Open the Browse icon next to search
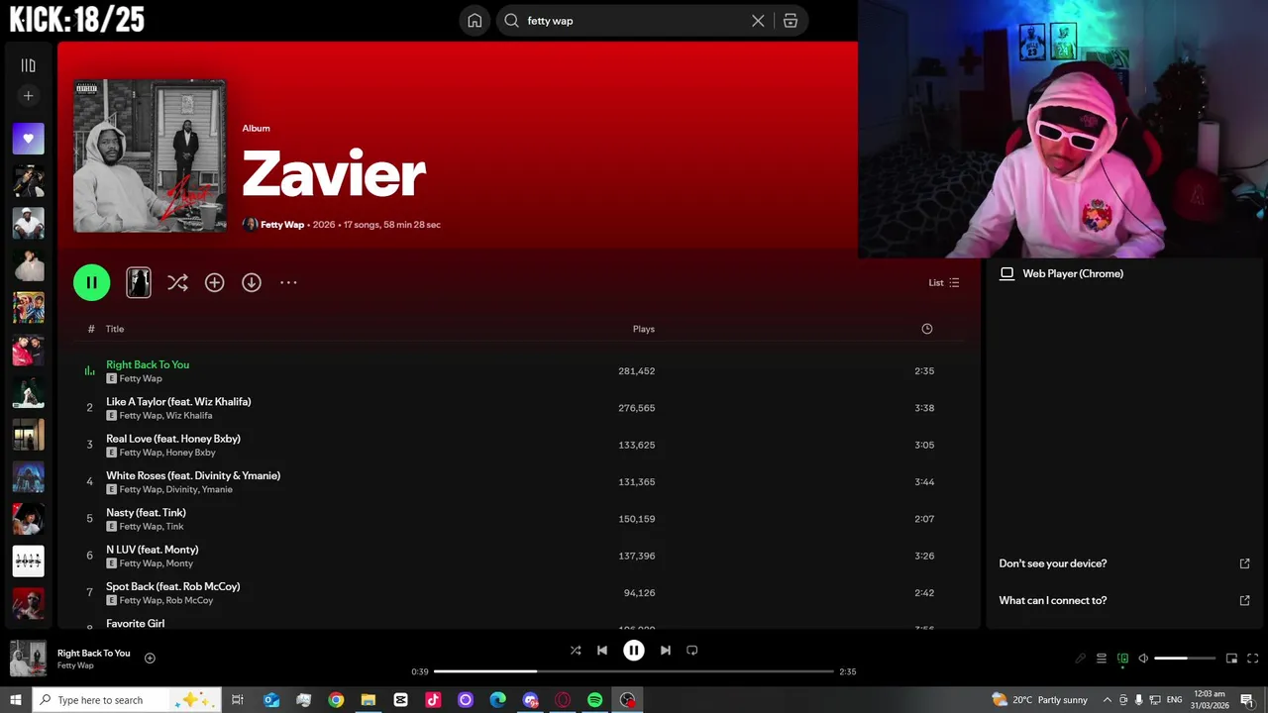This screenshot has width=1268, height=713. coord(791,21)
